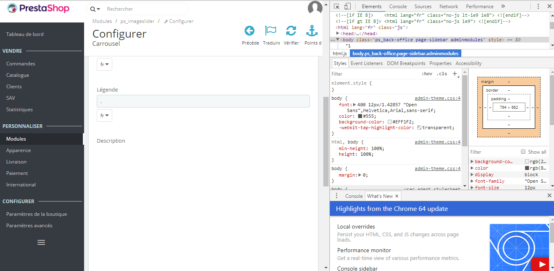
Task: Toggle the DevTools device toolbar icon
Action: tap(347, 6)
